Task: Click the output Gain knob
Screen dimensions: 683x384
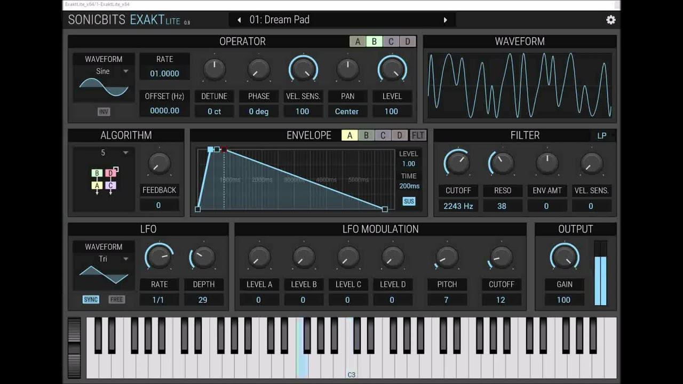Action: click(x=565, y=258)
